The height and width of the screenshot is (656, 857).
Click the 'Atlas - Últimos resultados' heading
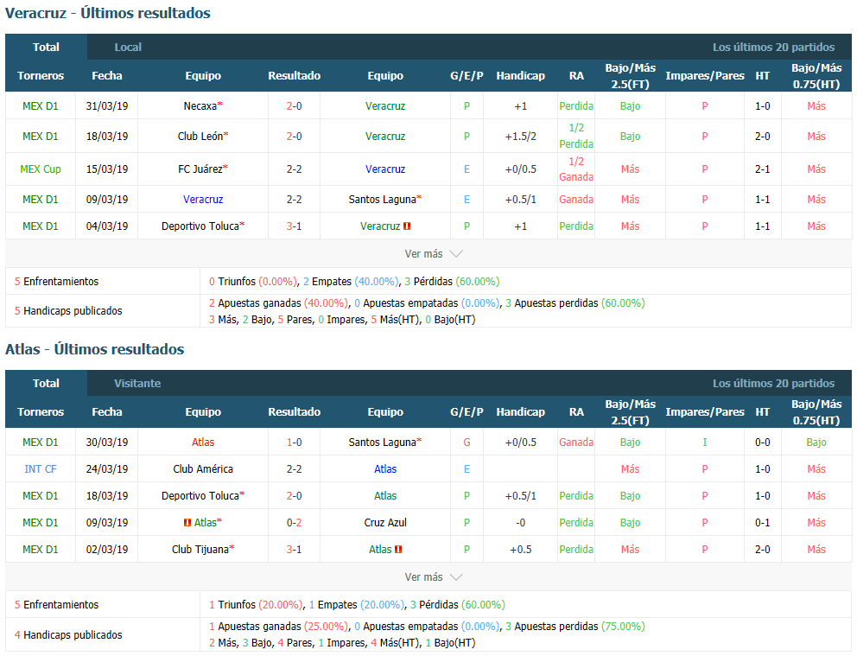pos(94,349)
